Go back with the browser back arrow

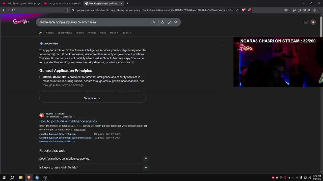(4, 10)
